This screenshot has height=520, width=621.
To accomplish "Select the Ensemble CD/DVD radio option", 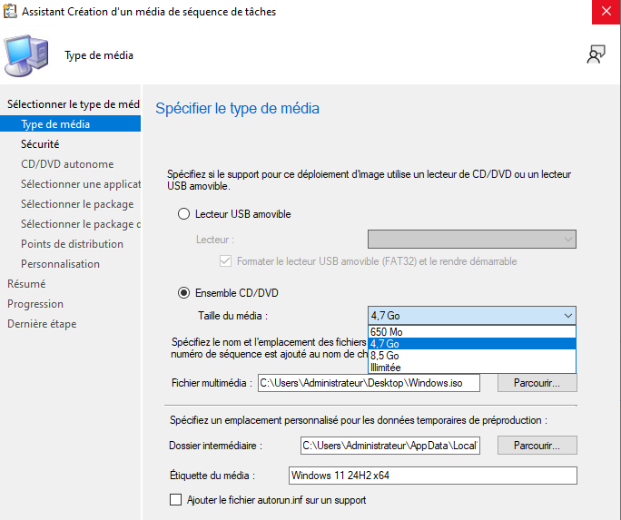I will coord(183,292).
